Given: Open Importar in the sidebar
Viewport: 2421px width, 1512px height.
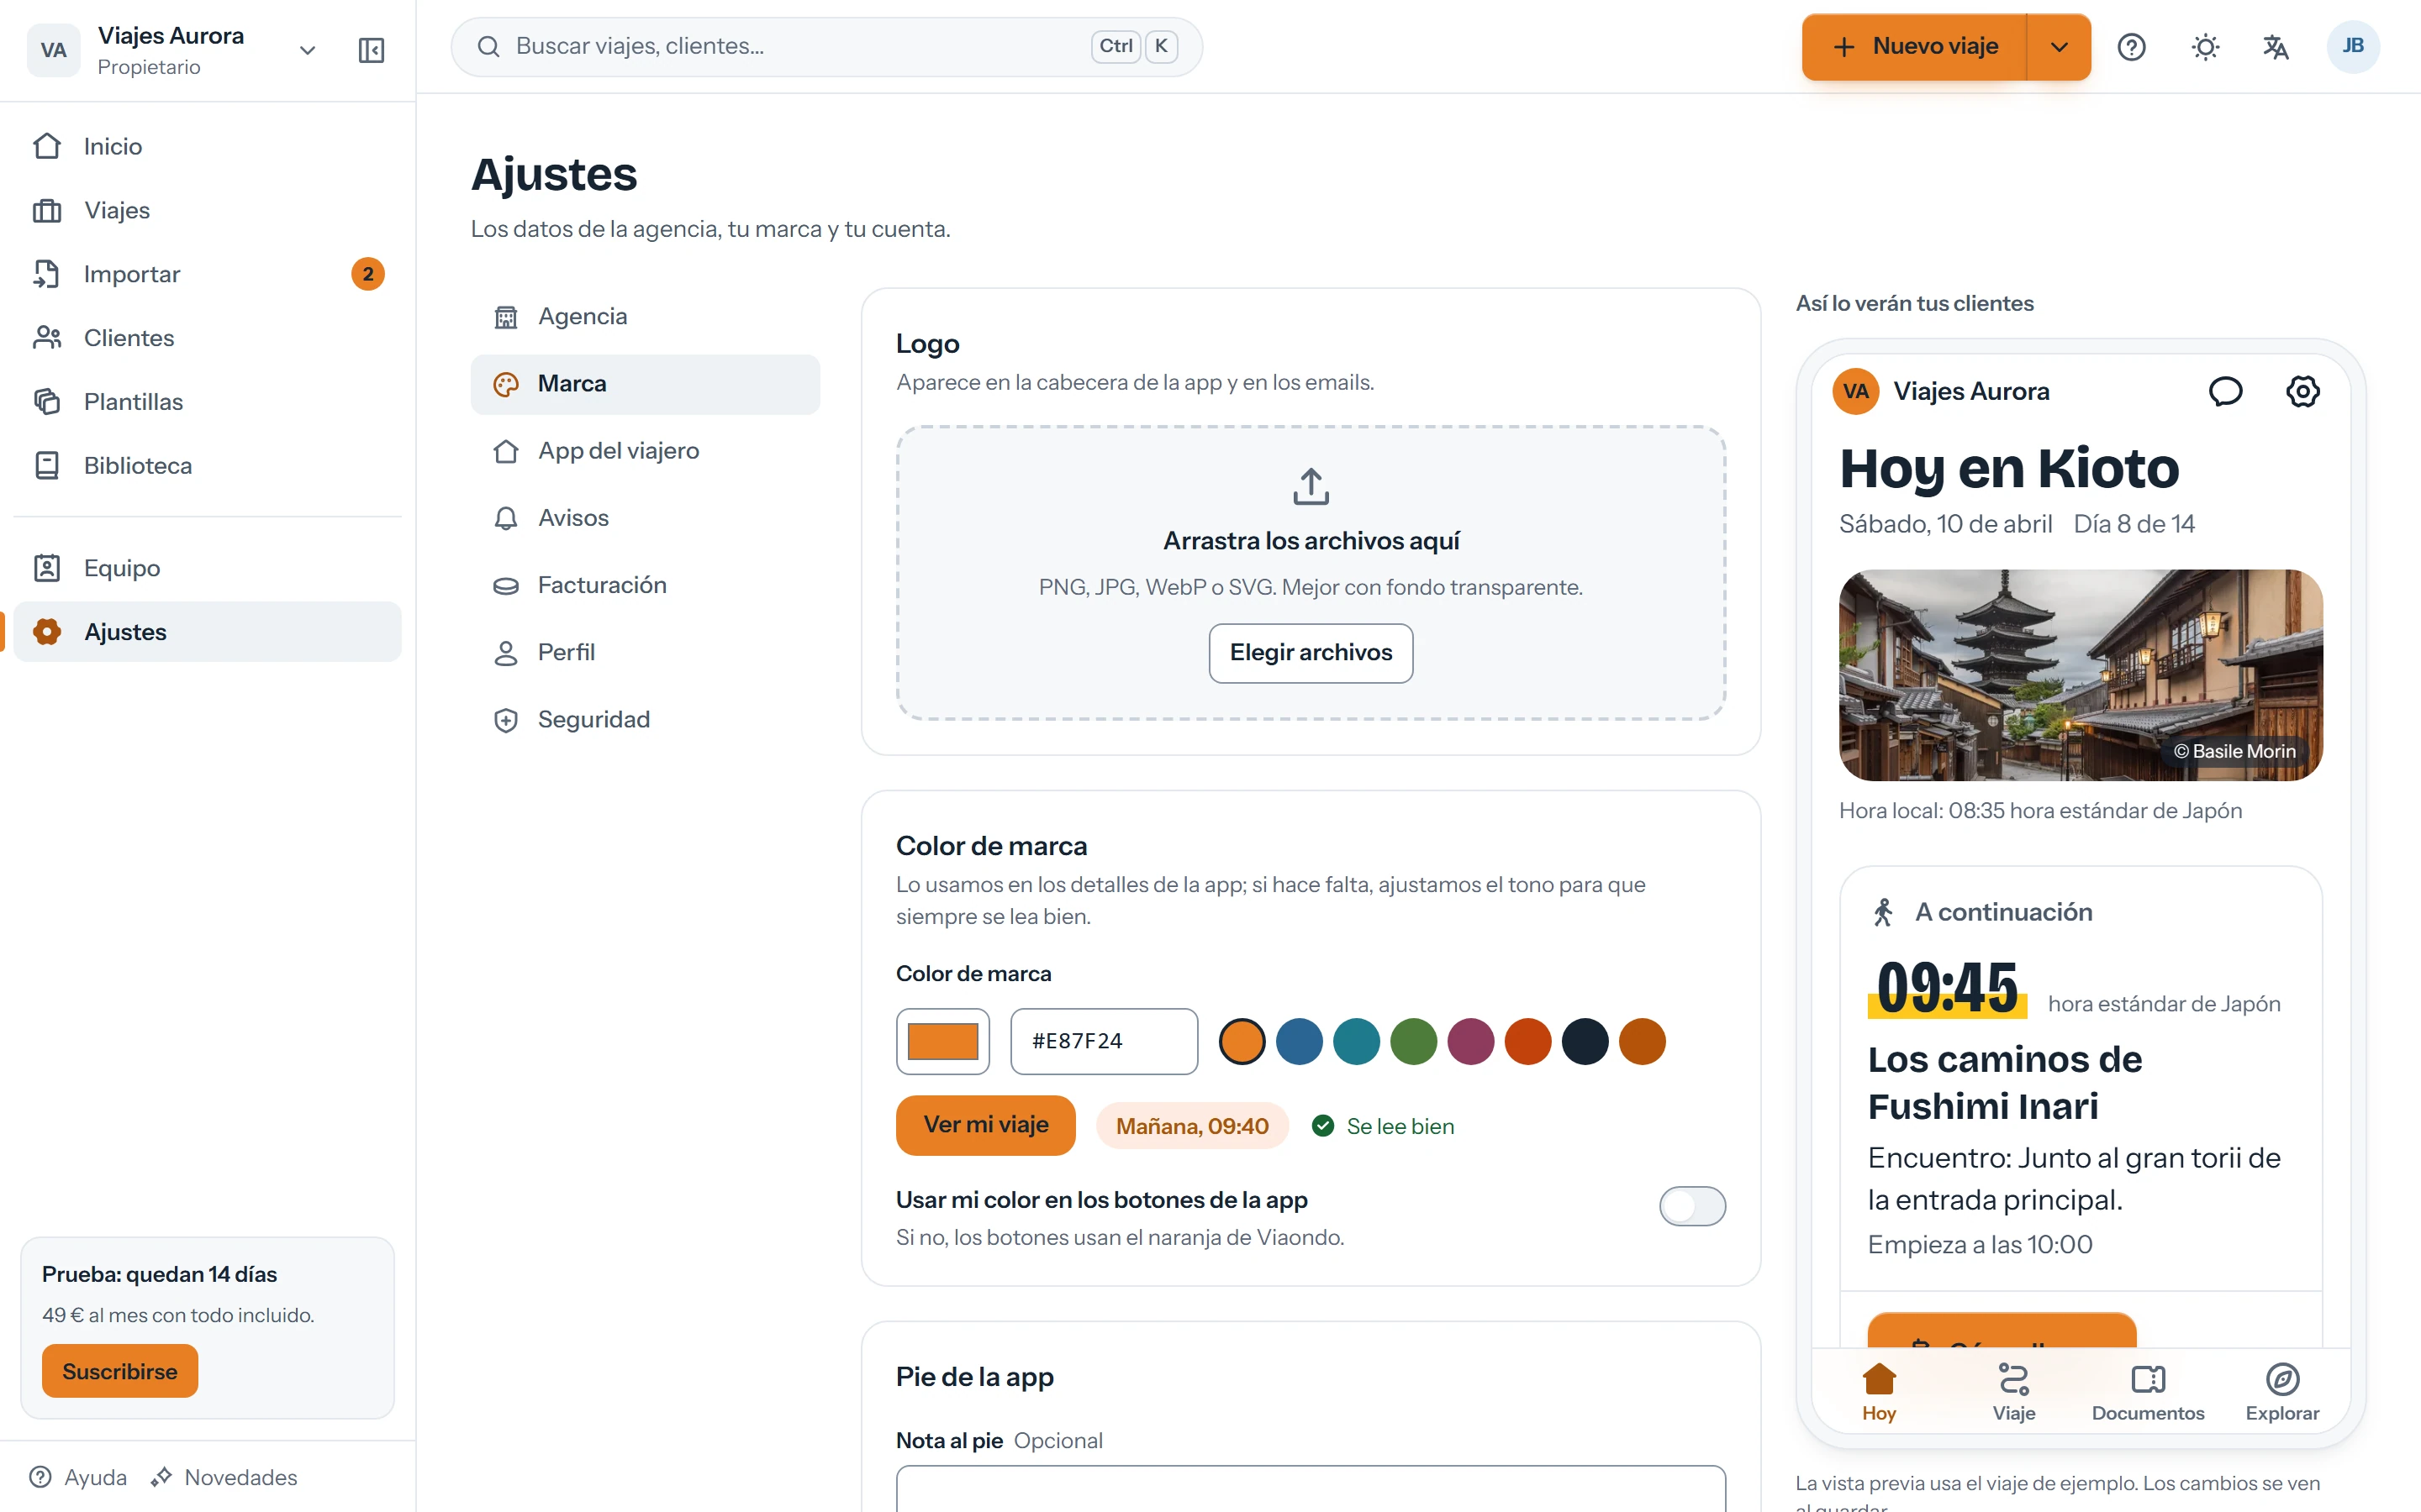Looking at the screenshot, I should [x=207, y=274].
